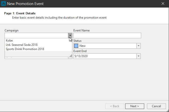Viewport: 169px width, 112px height.
Task: Select Kobe from the campaign list
Action: [38, 41]
